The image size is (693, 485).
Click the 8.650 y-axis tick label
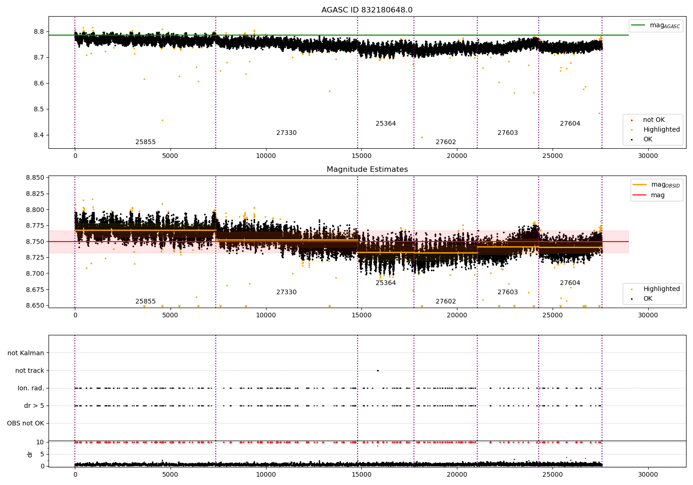[35, 305]
